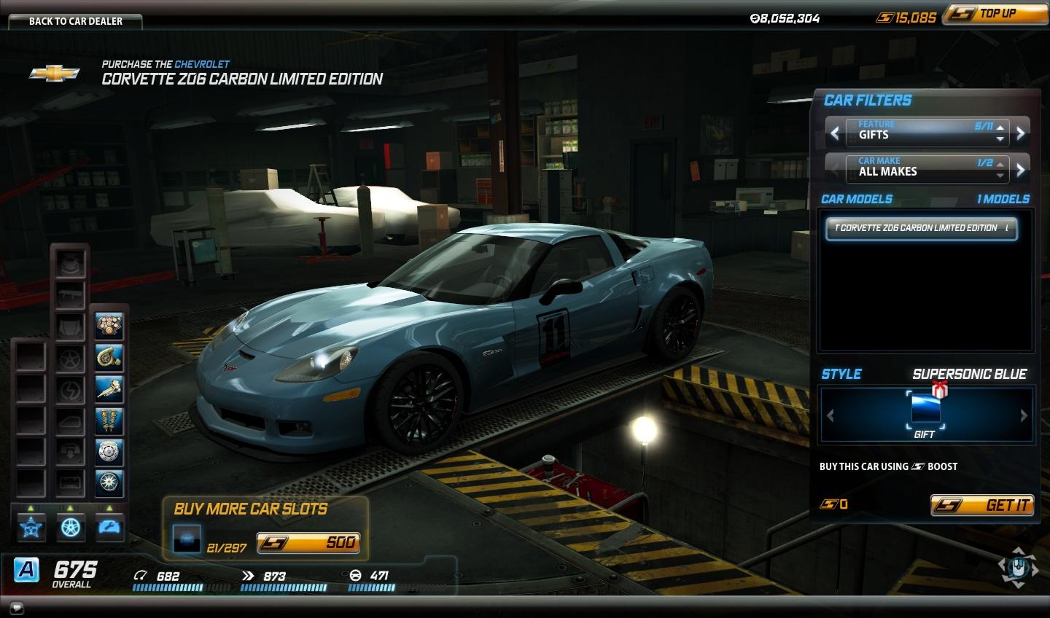
Task: Click the Chevrolet bowtie logo
Action: tap(55, 73)
